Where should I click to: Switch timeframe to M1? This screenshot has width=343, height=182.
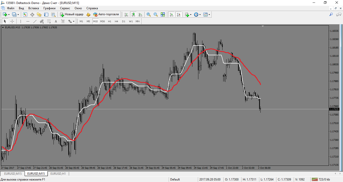[81, 21]
